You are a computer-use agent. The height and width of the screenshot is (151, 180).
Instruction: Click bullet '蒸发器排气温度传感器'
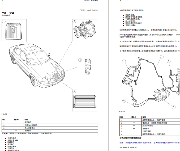(x=134, y=17)
